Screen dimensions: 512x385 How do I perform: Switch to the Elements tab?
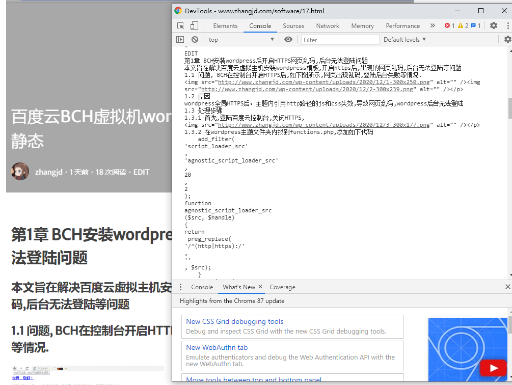(x=225, y=26)
